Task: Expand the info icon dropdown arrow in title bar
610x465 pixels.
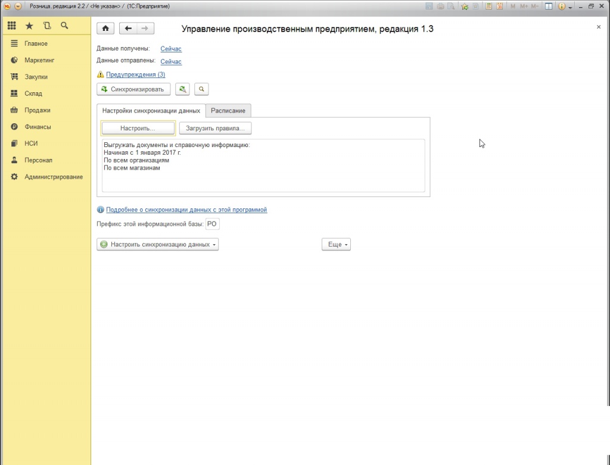Action: point(570,7)
